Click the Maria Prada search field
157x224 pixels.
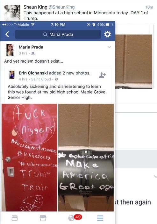point(58,34)
